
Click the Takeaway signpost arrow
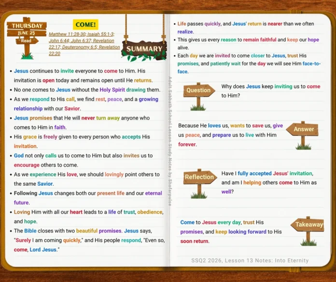point(308,224)
